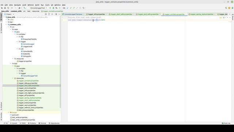
Task: Open the Refactor menu
Action: tap(31, 5)
